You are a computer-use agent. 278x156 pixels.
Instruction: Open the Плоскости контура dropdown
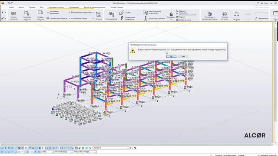(x=85, y=152)
